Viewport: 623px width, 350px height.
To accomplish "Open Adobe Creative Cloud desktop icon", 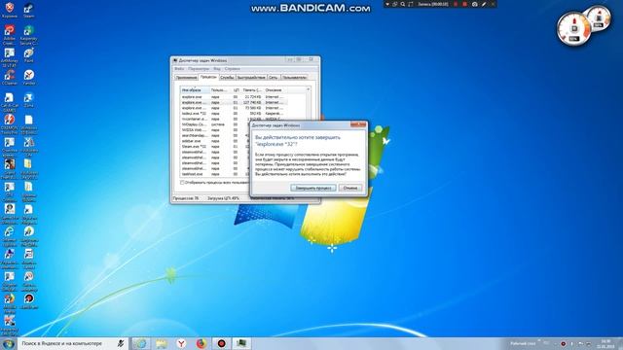I will point(9,34).
